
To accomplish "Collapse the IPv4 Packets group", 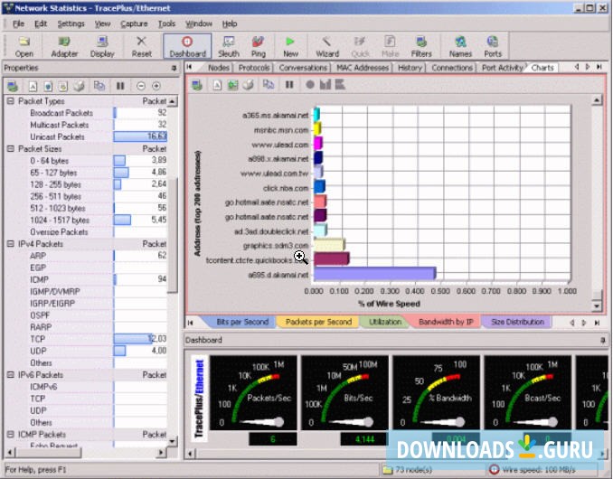I will (11, 244).
